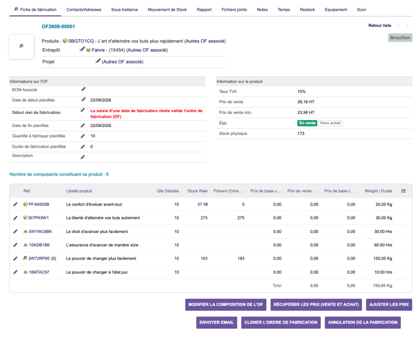This screenshot has height=340, width=418.
Task: Edit component row 16MTAC97 pencil
Action: point(15,272)
